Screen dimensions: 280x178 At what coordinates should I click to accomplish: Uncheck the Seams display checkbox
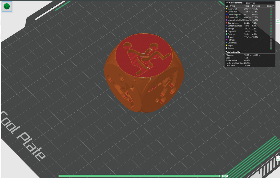[271, 48]
